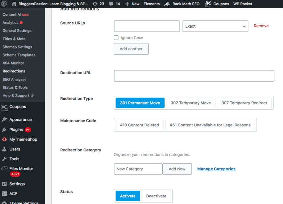
Task: Click the updates refresh icon
Action: click(x=95, y=4)
